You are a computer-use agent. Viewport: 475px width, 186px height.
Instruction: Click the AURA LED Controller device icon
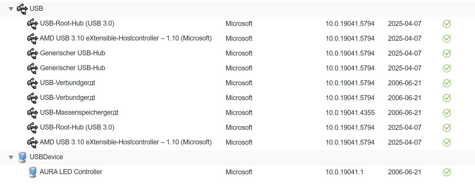pyautogui.click(x=32, y=172)
